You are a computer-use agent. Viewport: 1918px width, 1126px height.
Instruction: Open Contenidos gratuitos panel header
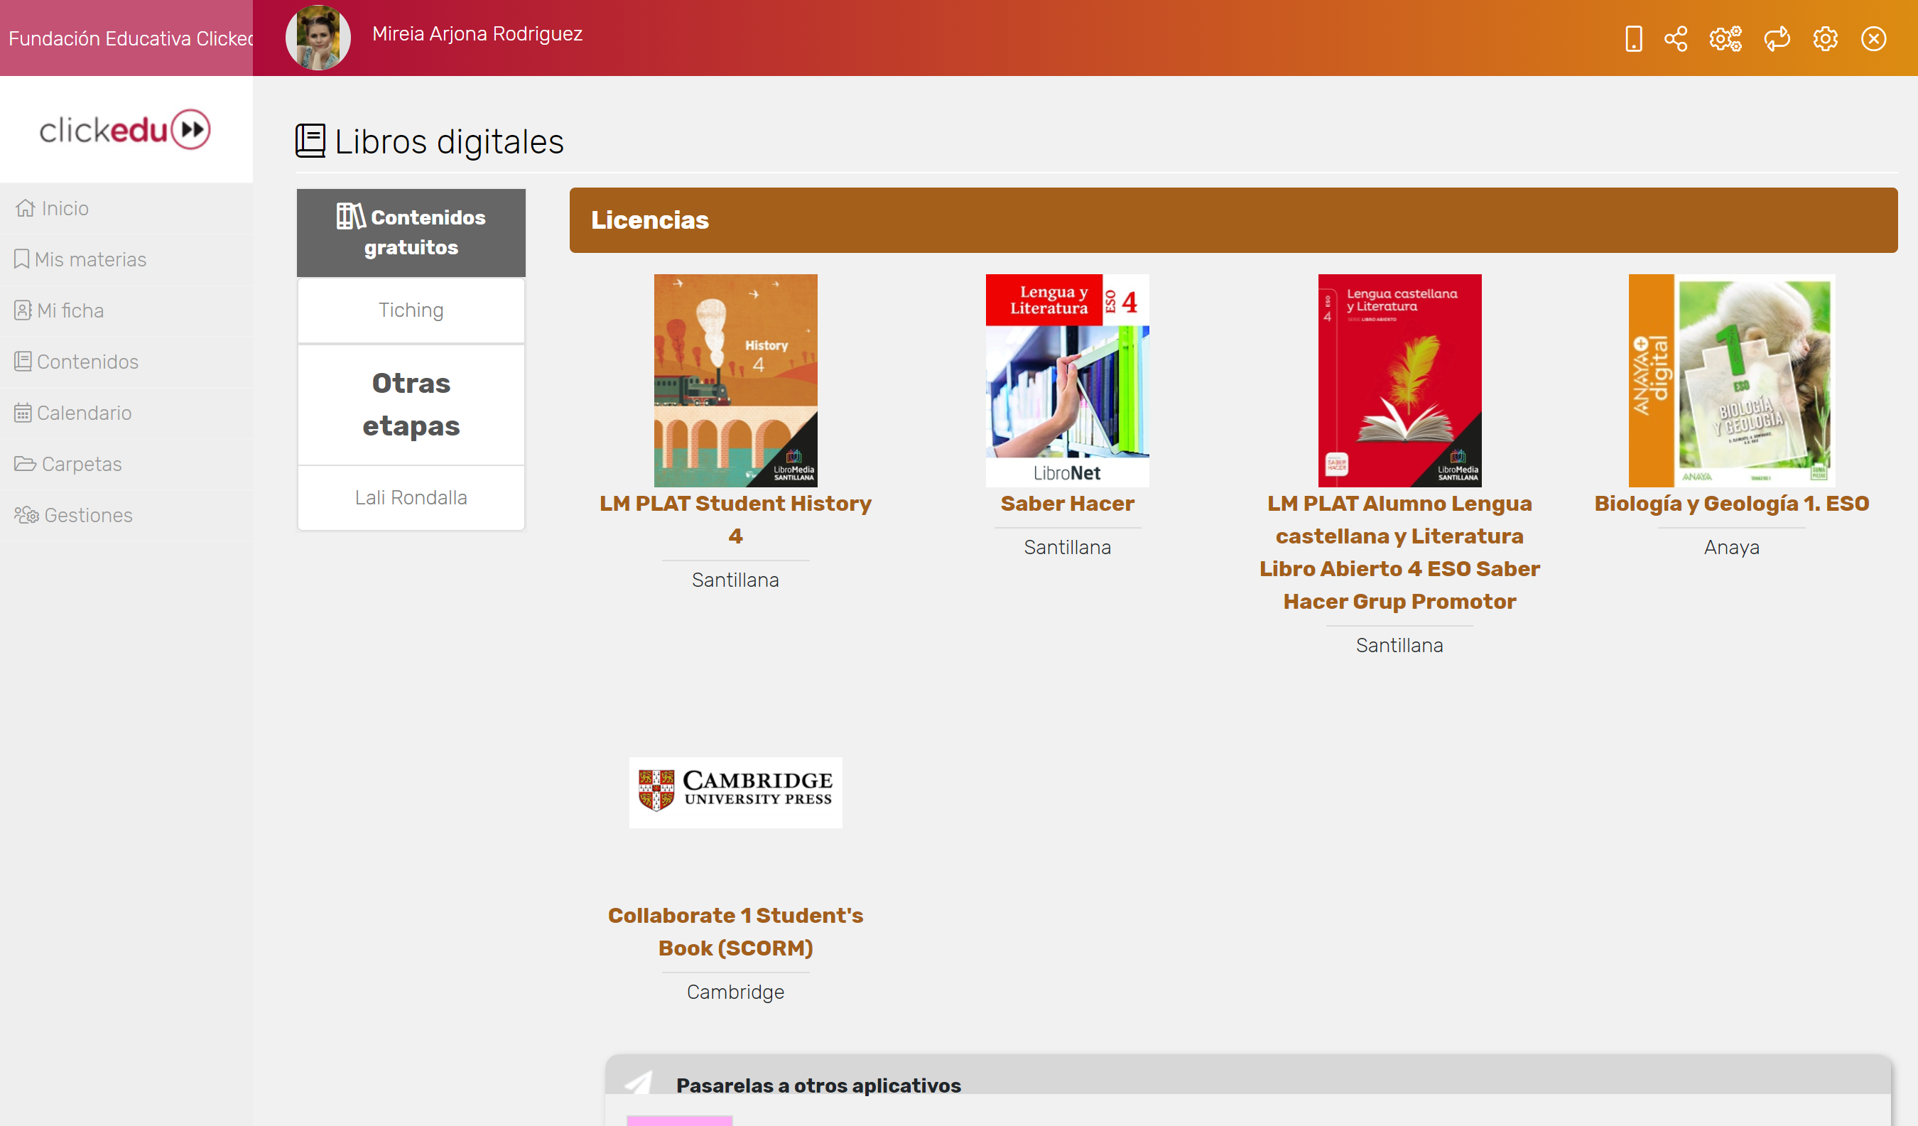(411, 232)
